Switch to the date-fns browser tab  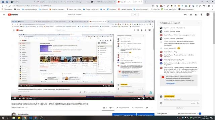tap(49, 2)
